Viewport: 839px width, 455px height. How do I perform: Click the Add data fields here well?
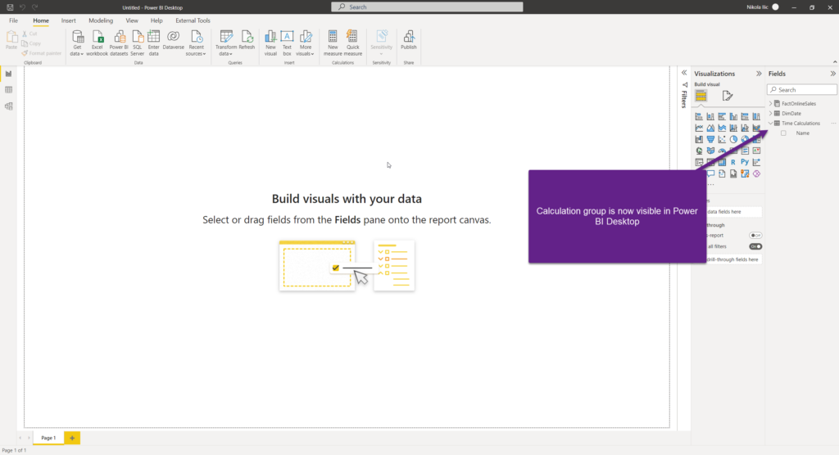coord(733,212)
